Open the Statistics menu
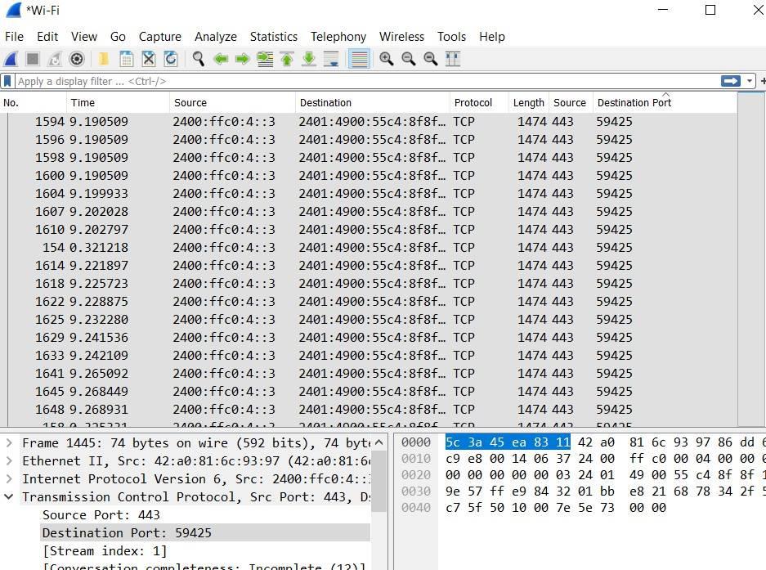Viewport: 766px width, 570px height. tap(274, 37)
